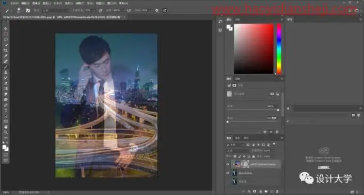Select the Eyedropper tool
364x195 pixels.
6,56
